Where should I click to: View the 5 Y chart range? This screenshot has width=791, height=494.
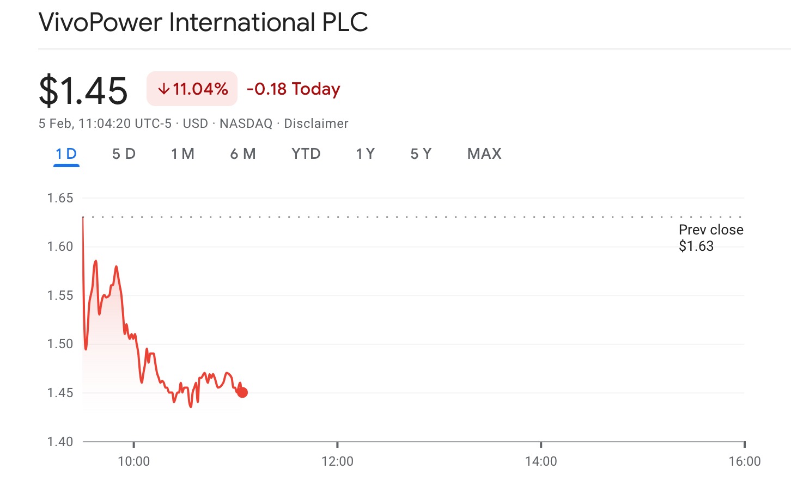point(421,154)
